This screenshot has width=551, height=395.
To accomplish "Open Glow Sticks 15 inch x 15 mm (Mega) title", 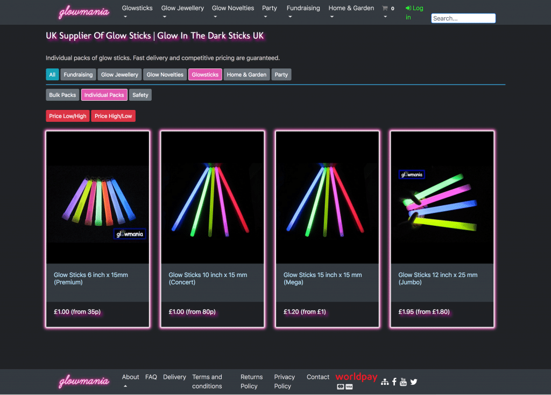I will coord(323,279).
